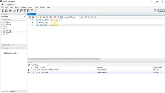Open a new SQL tab

click(3, 10)
